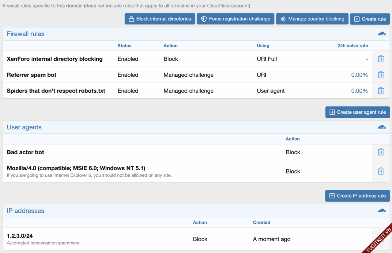
Task: Click Cloudflare cloud icon in Firewall rules header
Action: [x=382, y=34]
